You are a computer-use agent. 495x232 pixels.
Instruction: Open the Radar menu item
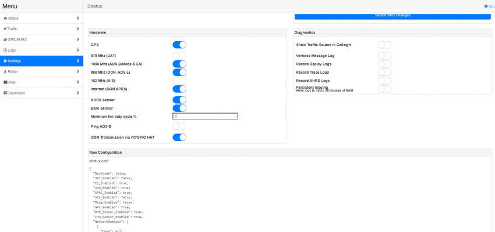41,72
